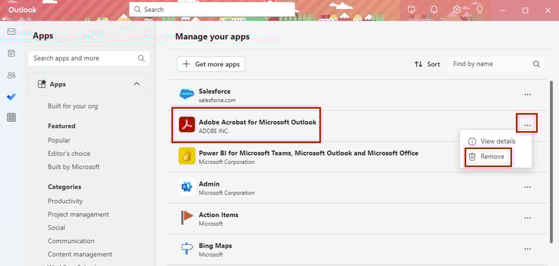Screen dimensions: 559x266
Task: Select the Salesforce app name
Action: [x=215, y=91]
